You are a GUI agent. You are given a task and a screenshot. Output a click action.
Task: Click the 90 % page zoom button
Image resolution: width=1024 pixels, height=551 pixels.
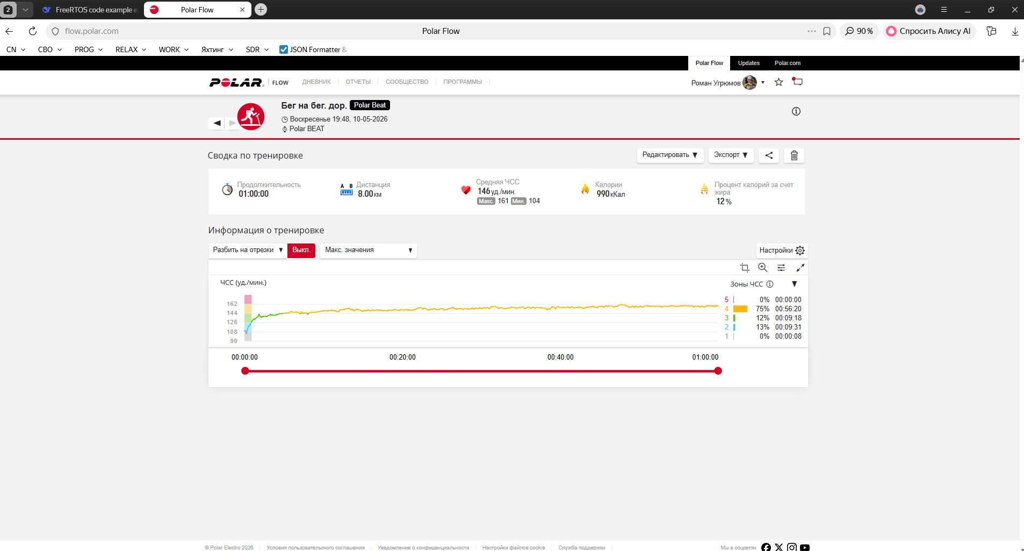(859, 31)
